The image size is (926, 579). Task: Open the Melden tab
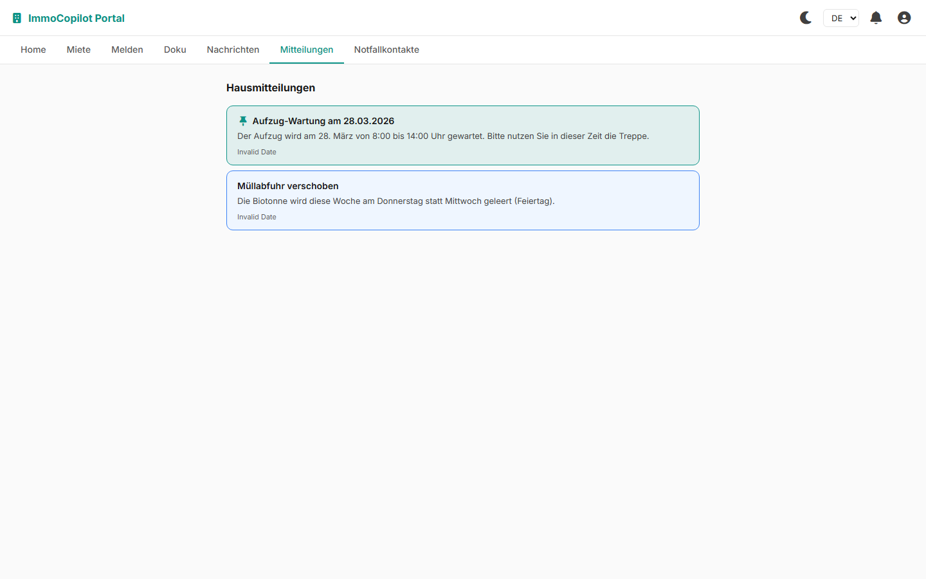point(127,50)
